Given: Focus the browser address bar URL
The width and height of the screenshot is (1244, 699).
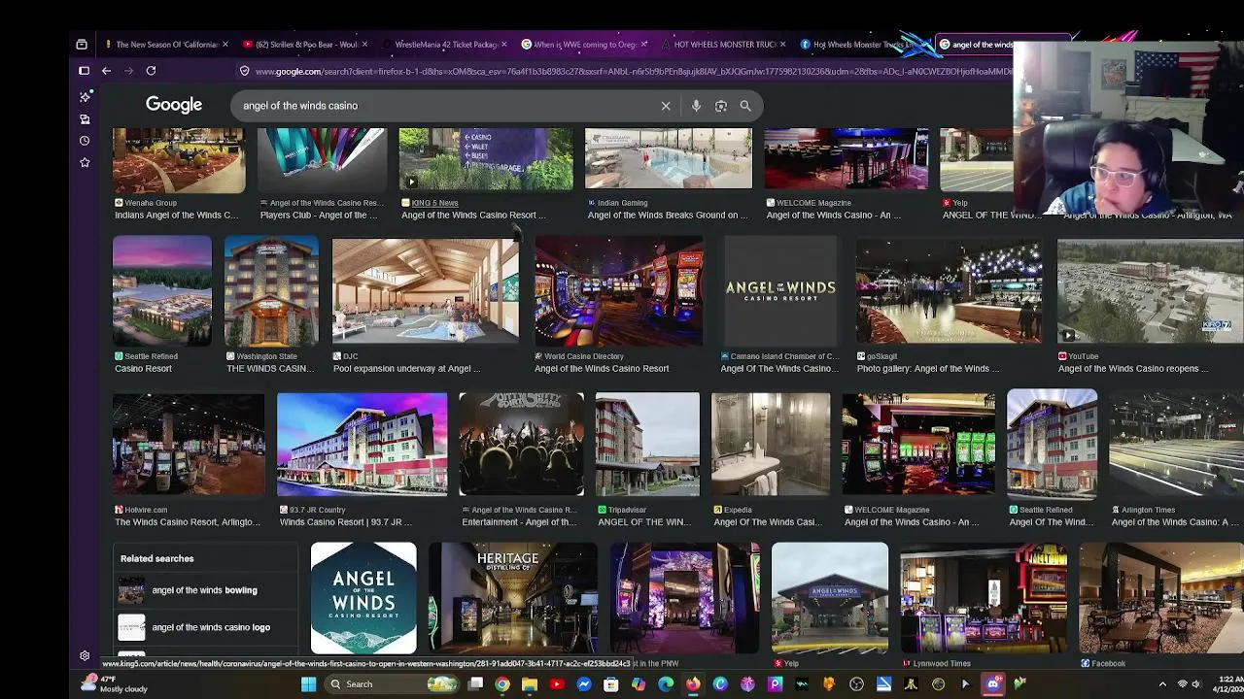Looking at the screenshot, I should click(632, 71).
